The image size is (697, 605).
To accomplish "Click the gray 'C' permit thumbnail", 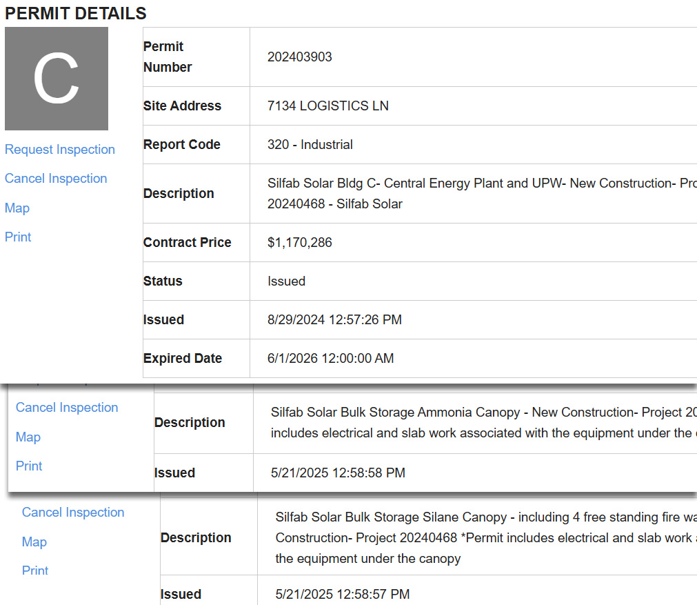I will coord(57,79).
